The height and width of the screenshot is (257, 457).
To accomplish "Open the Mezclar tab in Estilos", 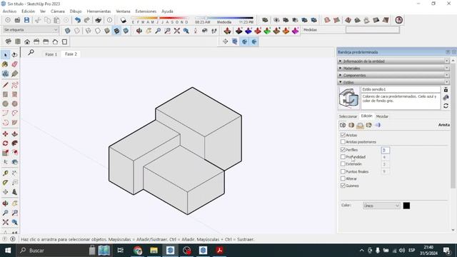I will 382,116.
